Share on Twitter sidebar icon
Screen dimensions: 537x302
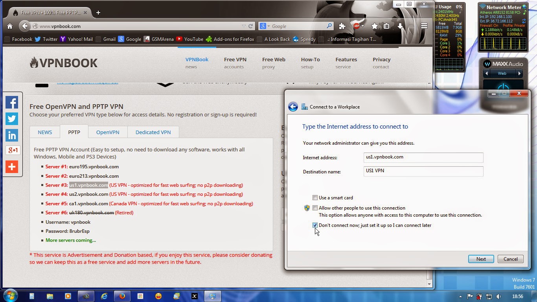pos(12,119)
